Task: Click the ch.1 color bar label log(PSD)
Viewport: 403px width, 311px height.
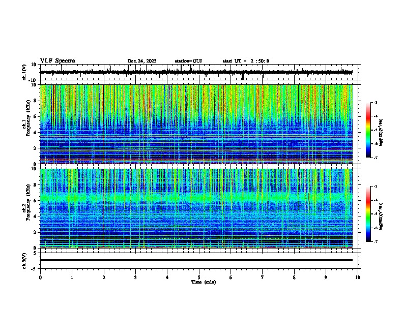Action: (381, 132)
